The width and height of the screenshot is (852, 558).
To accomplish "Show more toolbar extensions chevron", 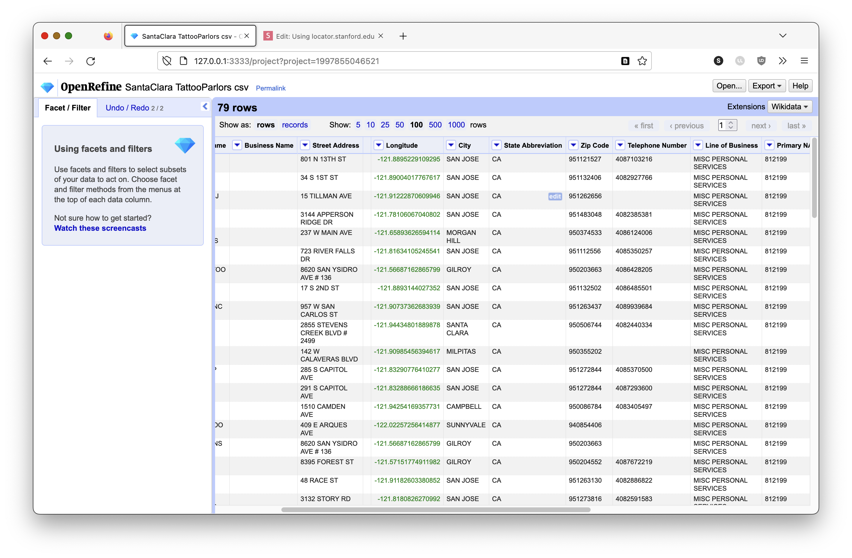I will (783, 61).
